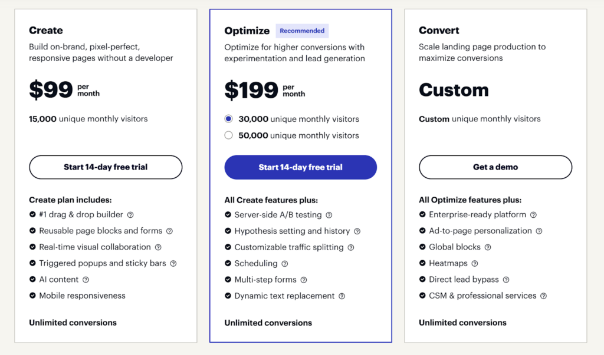This screenshot has height=355, width=604.
Task: Click question mark beside Scheduling
Action: point(285,264)
